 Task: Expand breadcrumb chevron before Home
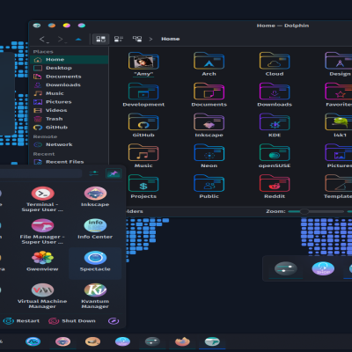(x=150, y=39)
